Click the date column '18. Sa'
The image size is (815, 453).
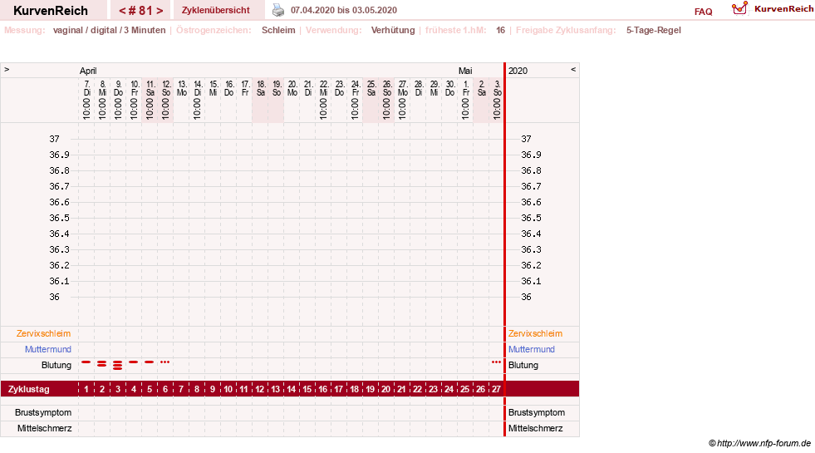tap(260, 88)
